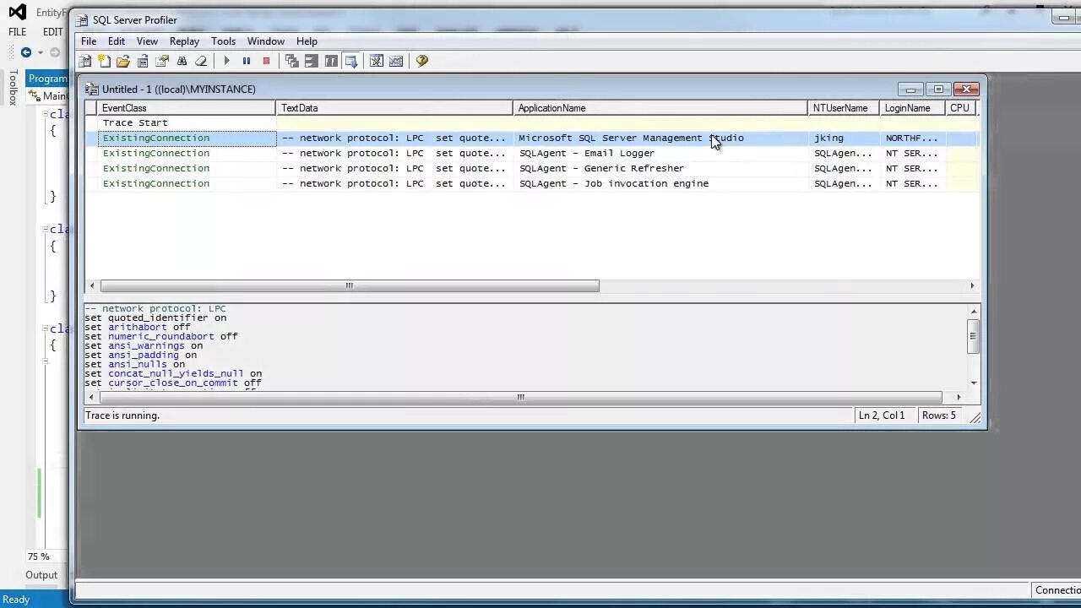Open the Toolbox side tab in Visual Studio
This screenshot has height=608, width=1081.
(13, 87)
